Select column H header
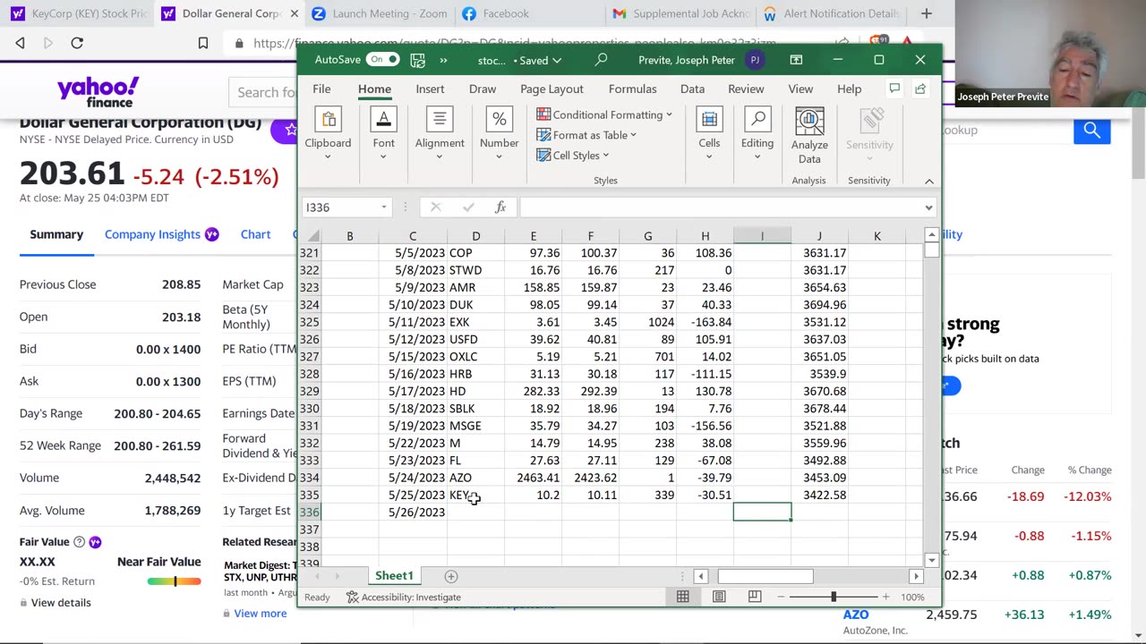The image size is (1146, 644). [x=705, y=236]
